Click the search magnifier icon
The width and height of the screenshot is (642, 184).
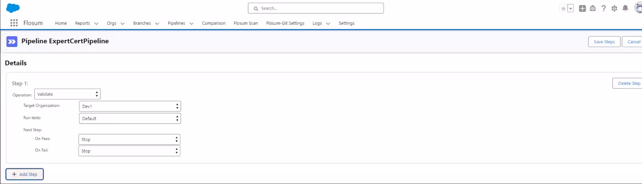[x=256, y=8]
